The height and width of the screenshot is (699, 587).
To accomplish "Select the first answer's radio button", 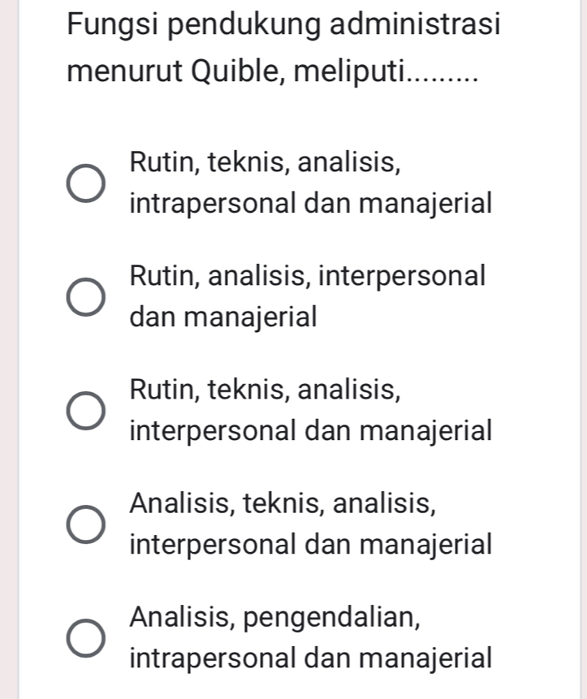I will click(x=87, y=182).
